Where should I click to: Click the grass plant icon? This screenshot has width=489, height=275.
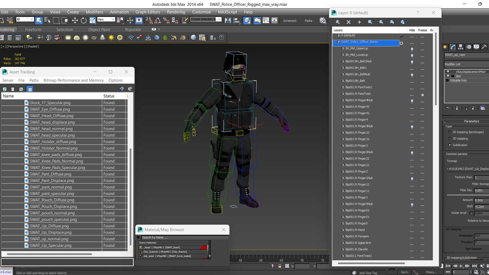pos(165,38)
